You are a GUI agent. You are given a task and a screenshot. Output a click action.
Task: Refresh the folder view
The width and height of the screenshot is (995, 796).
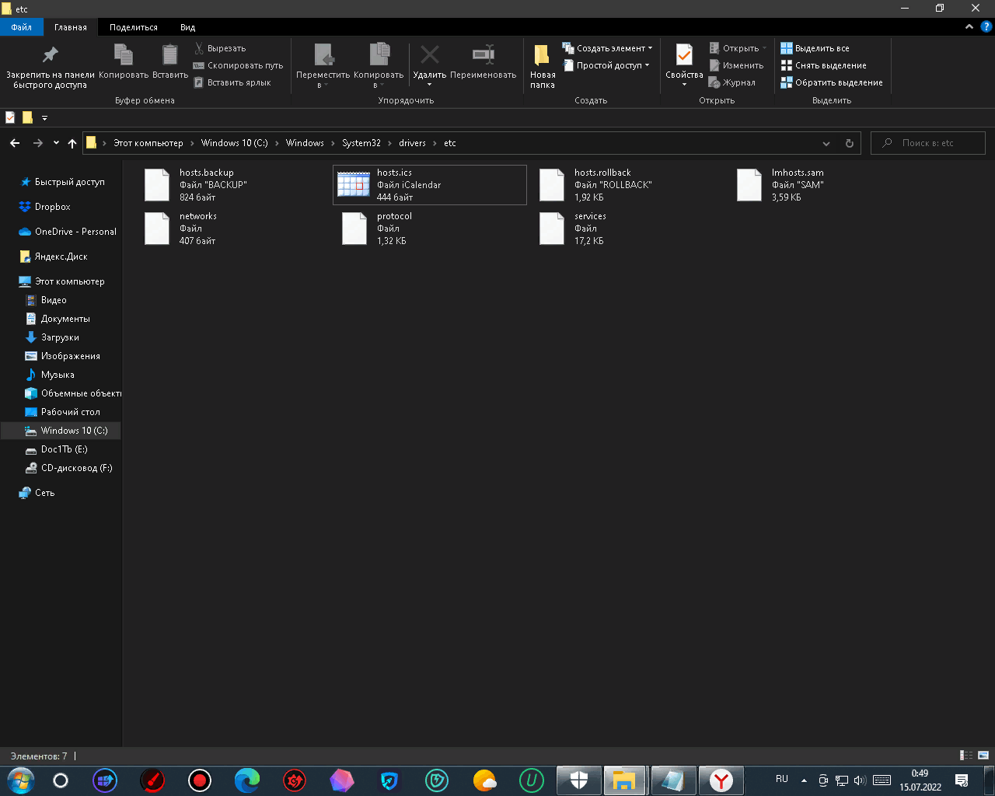click(x=849, y=143)
